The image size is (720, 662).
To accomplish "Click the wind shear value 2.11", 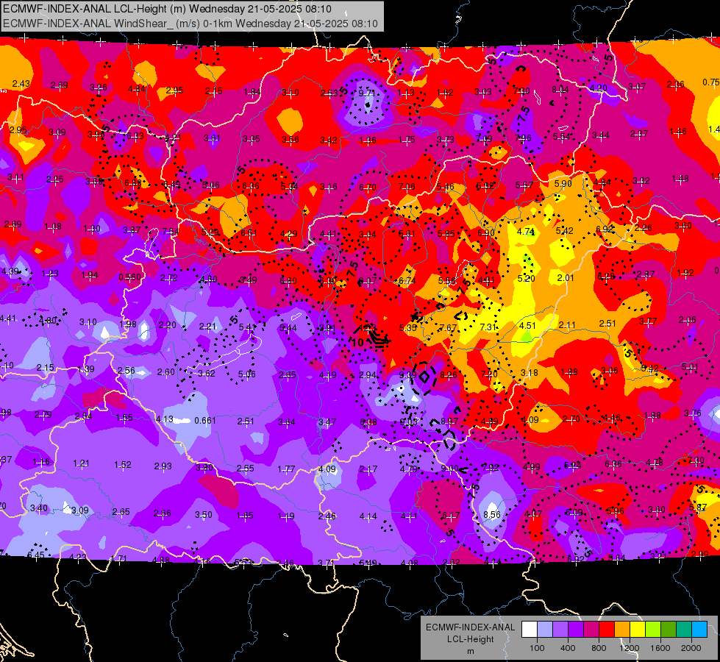I will 567,325.
